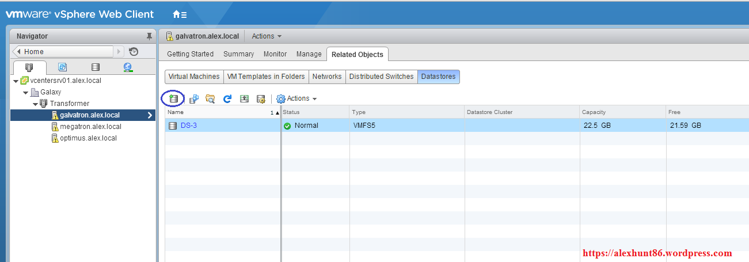Open the gear Actions dropdown in toolbar
Screen dimensions: 749x262
[296, 99]
